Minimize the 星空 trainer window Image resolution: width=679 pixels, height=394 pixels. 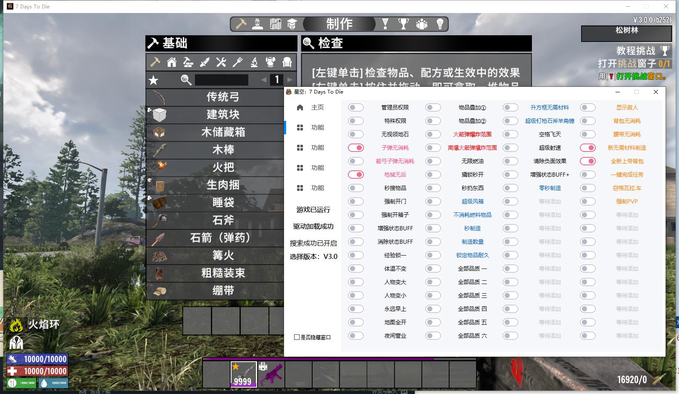(617, 92)
